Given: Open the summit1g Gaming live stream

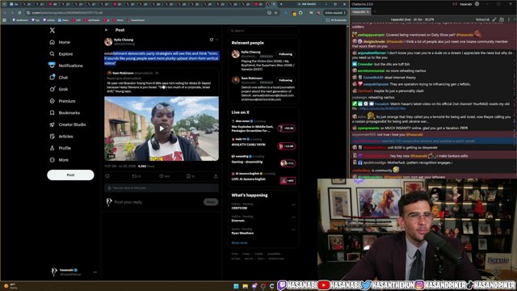Looking at the screenshot, I should [287, 163].
